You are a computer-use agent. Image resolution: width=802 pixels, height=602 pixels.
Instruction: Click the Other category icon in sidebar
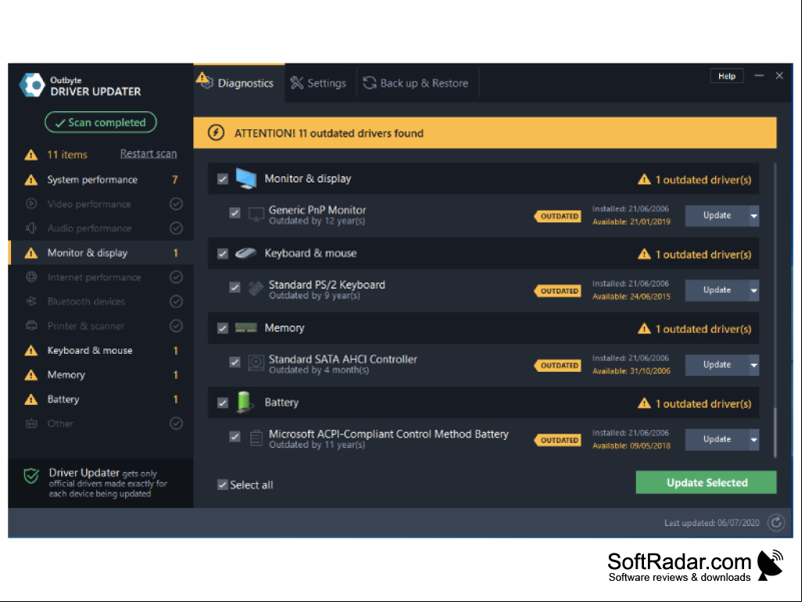pos(31,424)
